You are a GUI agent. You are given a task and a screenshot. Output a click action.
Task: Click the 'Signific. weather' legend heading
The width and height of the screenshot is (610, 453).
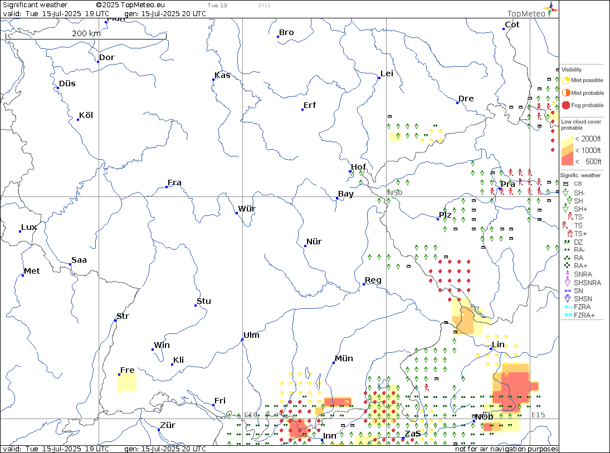point(580,175)
